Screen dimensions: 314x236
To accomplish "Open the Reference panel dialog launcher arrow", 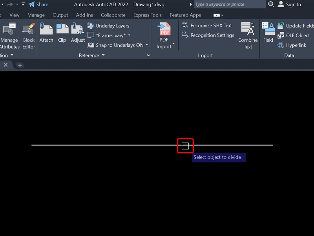I will 148,55.
